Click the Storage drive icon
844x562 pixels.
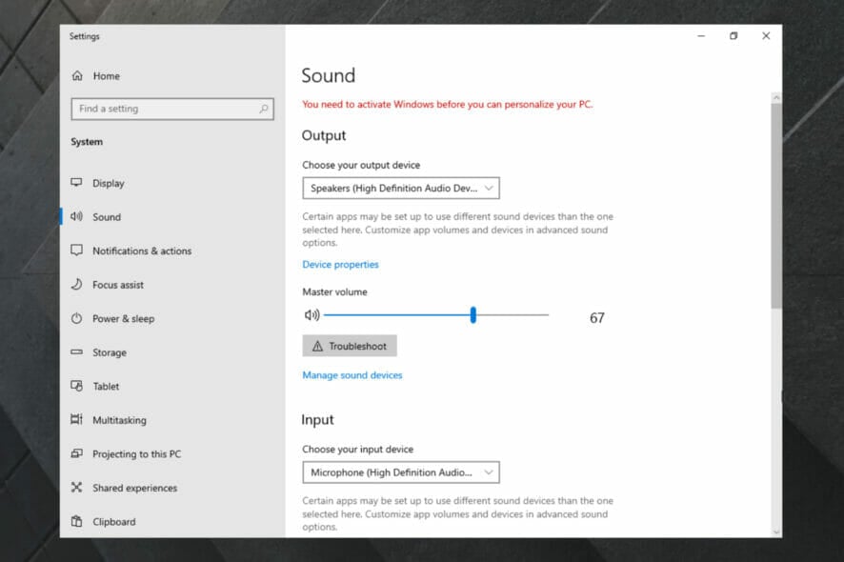pos(76,352)
